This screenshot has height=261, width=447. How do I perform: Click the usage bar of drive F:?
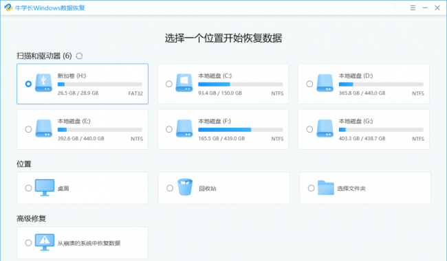tap(240, 130)
